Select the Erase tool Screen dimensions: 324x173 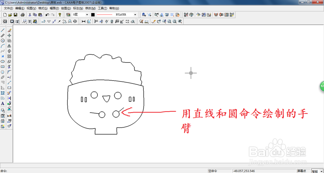(9, 30)
